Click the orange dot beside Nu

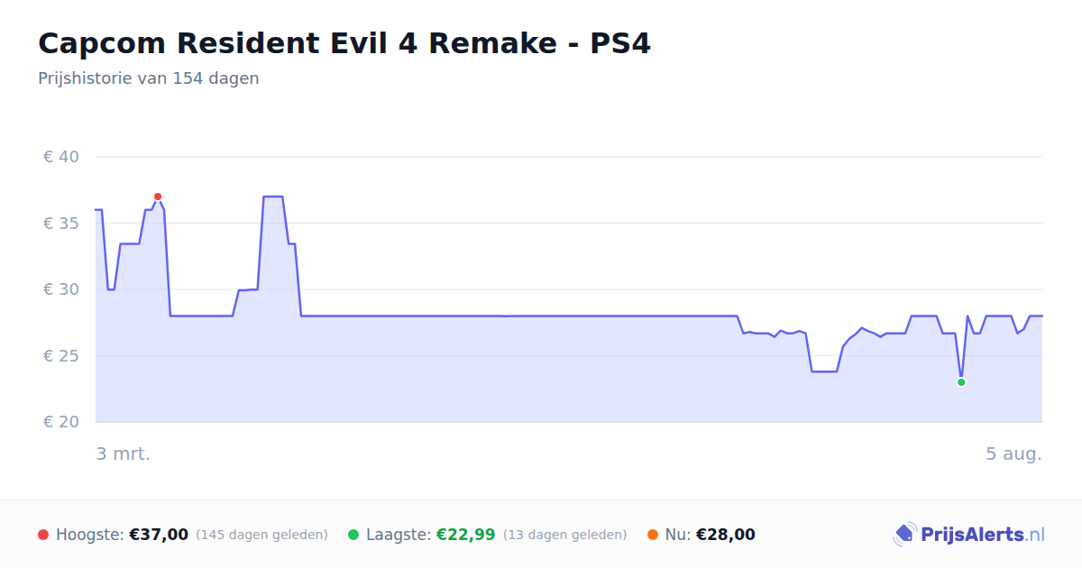coord(653,535)
